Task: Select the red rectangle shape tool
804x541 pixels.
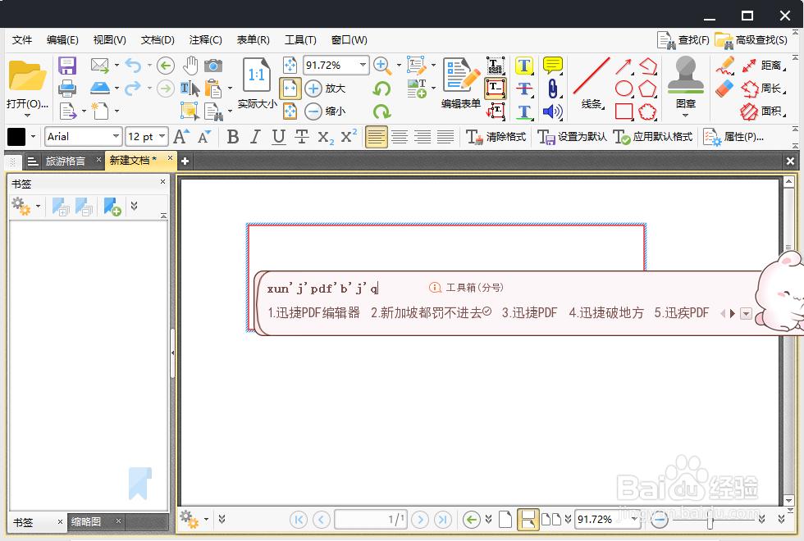Action: pyautogui.click(x=624, y=111)
